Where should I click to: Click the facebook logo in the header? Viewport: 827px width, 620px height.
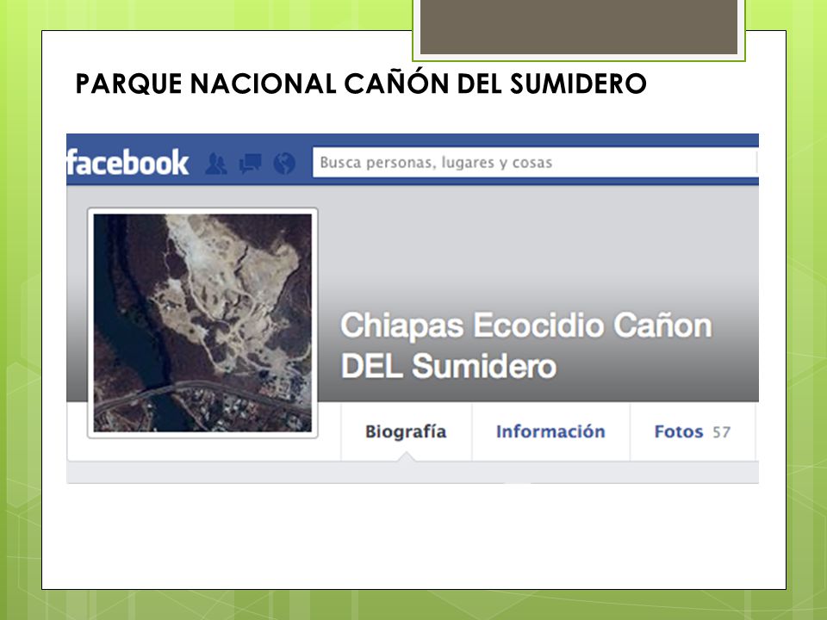point(127,163)
